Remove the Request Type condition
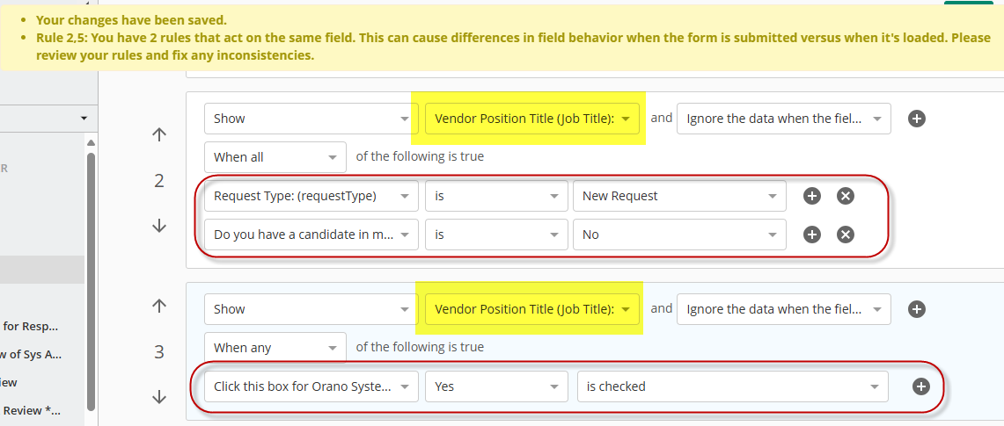Image resolution: width=1004 pixels, height=426 pixels. [846, 196]
